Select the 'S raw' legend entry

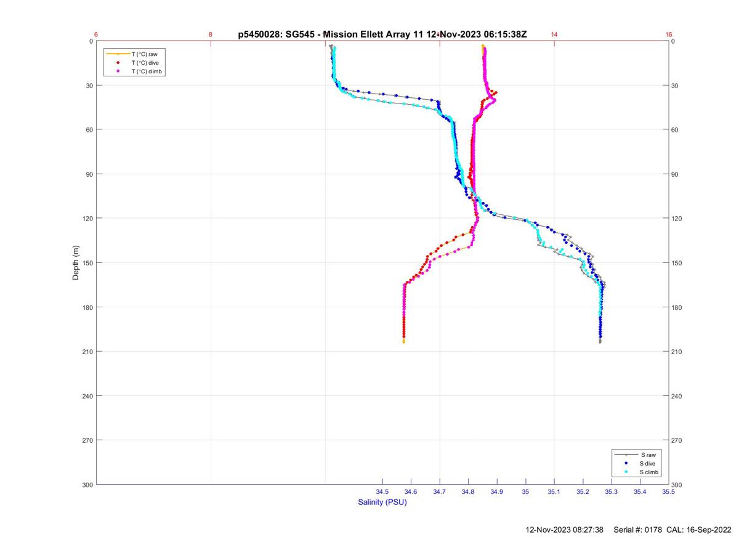(636, 454)
